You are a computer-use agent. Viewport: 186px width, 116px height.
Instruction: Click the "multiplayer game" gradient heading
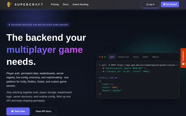pos(44,50)
